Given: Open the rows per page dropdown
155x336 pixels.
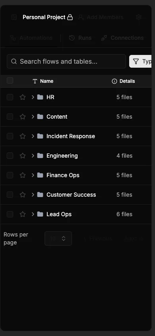Looking at the screenshot, I should (58, 238).
